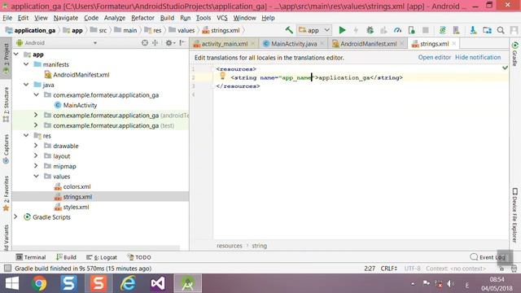Screen dimensions: 521x293
Task: Toggle the Device File Explorer panel
Action: click(515, 215)
